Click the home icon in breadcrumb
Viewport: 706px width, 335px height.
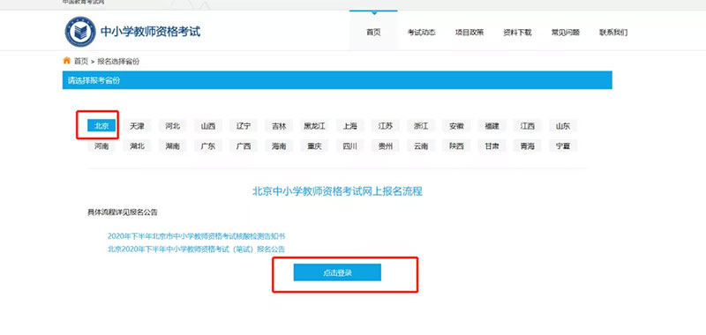click(67, 61)
